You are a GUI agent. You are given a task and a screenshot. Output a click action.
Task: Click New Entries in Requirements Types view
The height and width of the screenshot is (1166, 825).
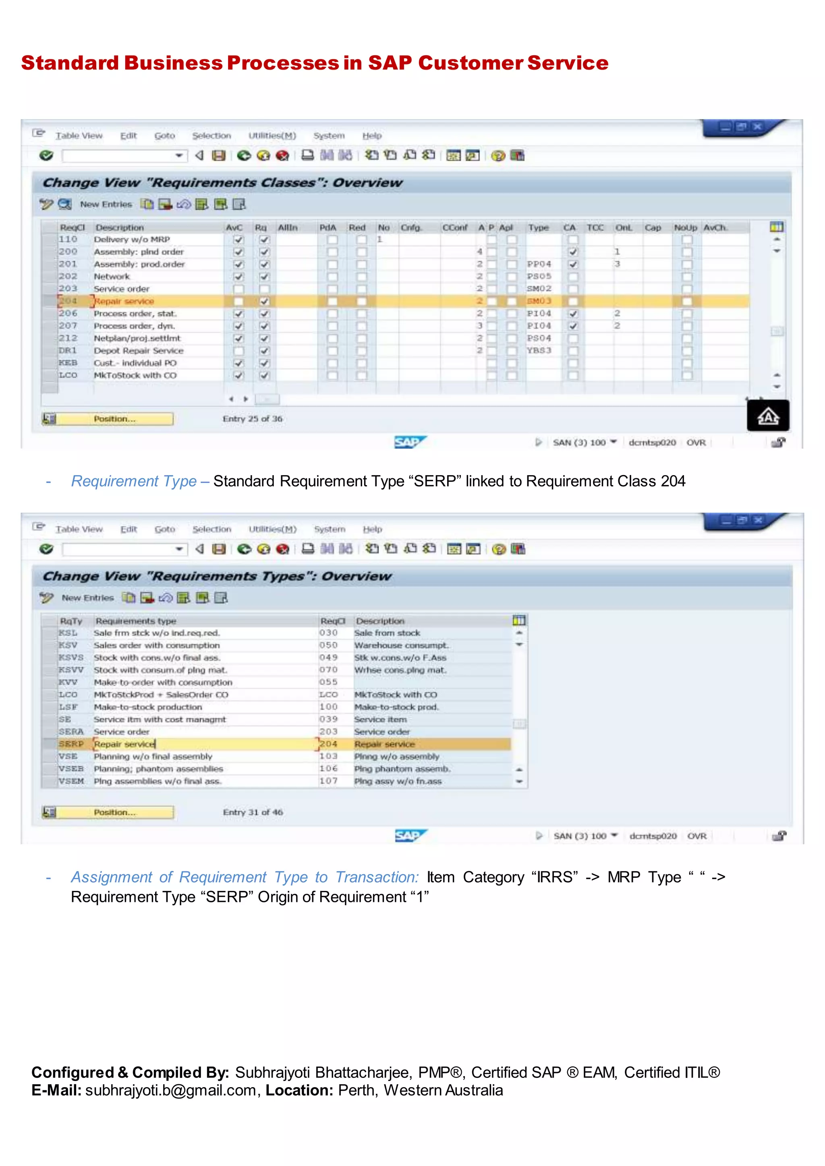pos(87,598)
